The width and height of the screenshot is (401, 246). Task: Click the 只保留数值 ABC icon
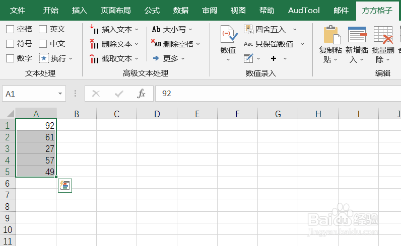tap(248, 44)
